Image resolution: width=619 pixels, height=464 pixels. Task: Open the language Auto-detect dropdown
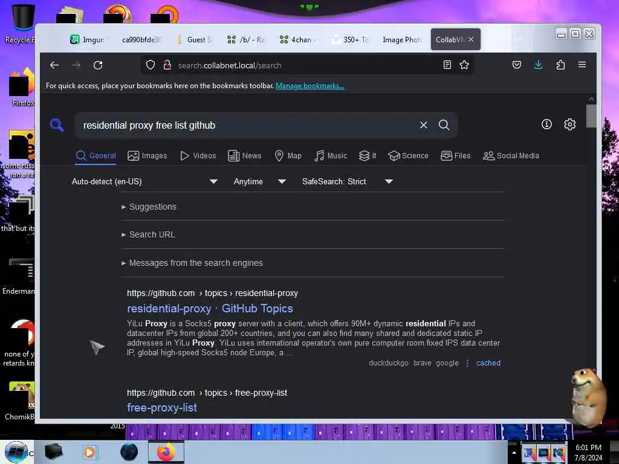pos(144,181)
